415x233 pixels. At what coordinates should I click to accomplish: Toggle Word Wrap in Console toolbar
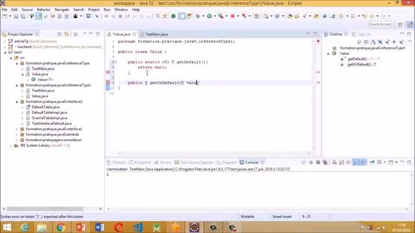tap(349, 162)
